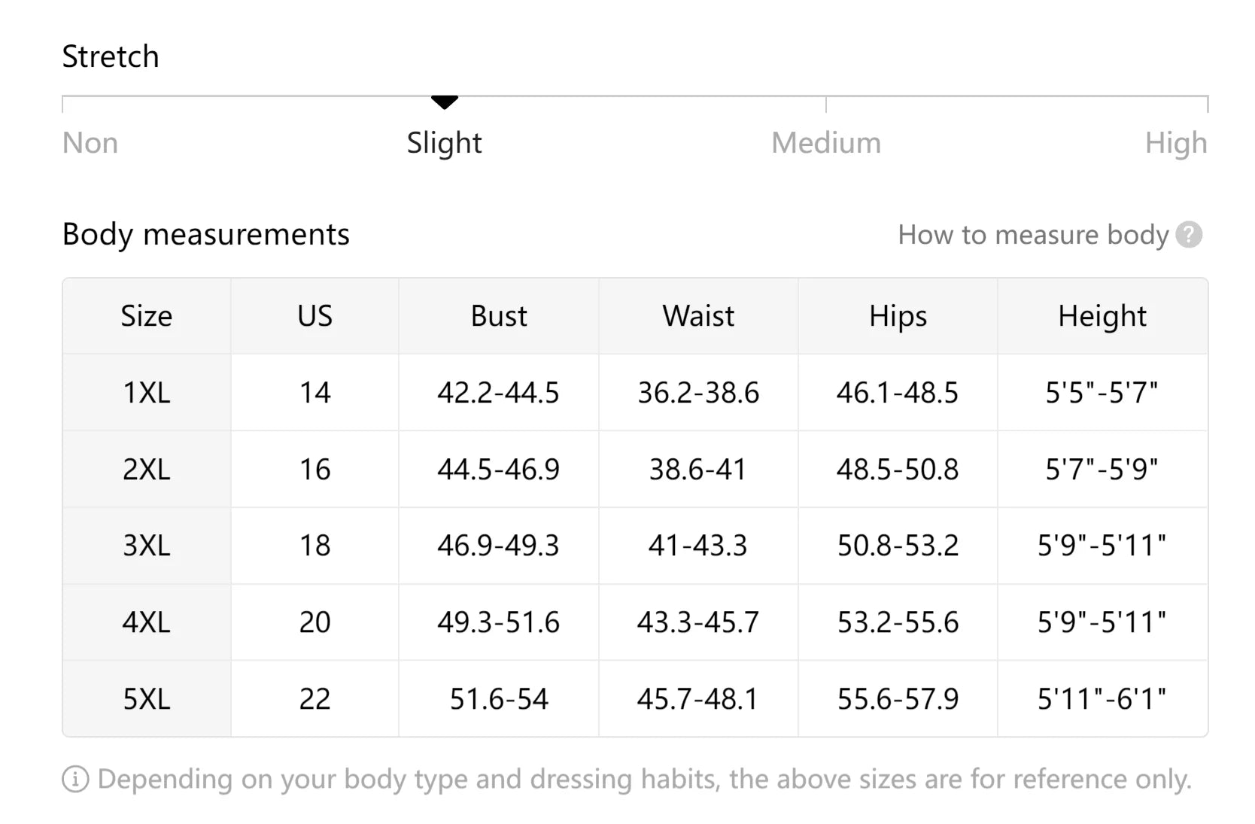Select the Medium stretch label
Screen dimensions: 1255x824
826,143
